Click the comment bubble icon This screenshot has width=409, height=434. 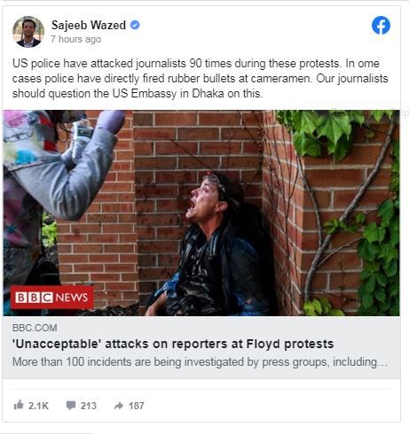[71, 406]
